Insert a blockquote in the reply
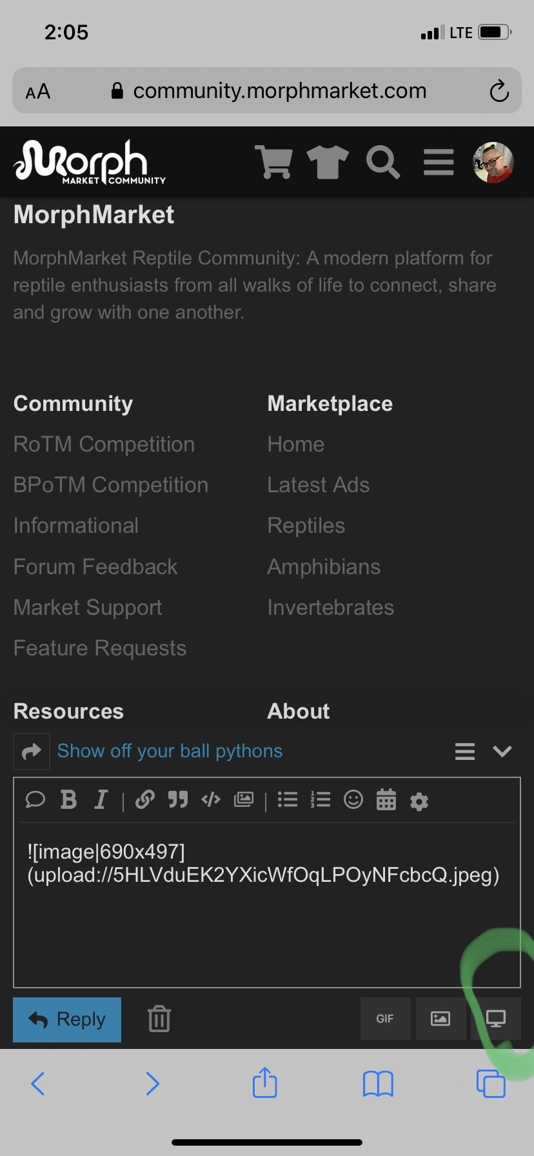 [178, 800]
